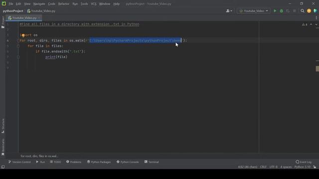Viewport: 319px width, 179px height.
Task: Click the fold end marker beside print(file)
Action: click(x=18, y=57)
